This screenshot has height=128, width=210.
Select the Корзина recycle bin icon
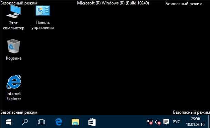click(x=13, y=50)
